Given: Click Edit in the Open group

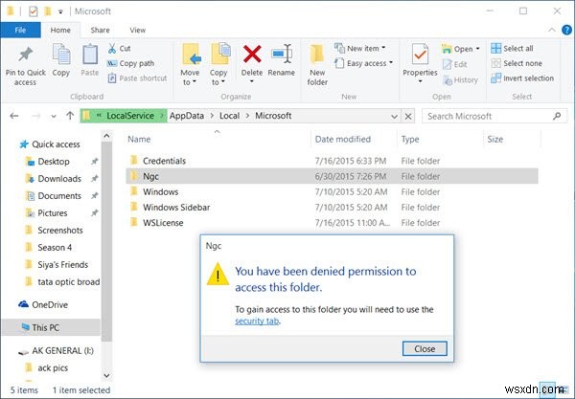Looking at the screenshot, I should click(x=454, y=64).
